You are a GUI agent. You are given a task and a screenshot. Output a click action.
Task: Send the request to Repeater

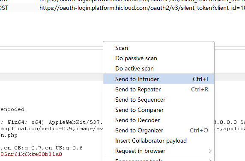[158, 89]
